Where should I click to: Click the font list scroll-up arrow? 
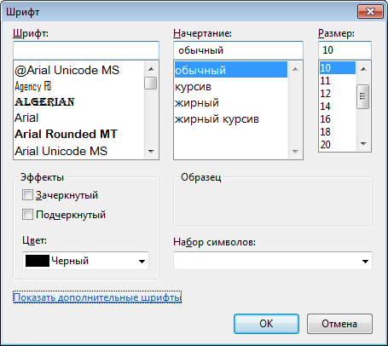tap(151, 69)
